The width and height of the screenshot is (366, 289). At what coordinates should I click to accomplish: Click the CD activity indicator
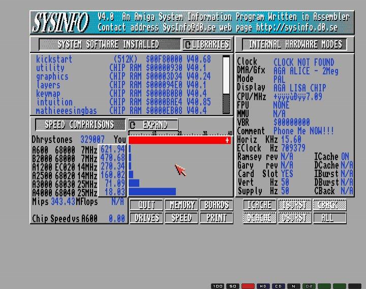(x=278, y=286)
